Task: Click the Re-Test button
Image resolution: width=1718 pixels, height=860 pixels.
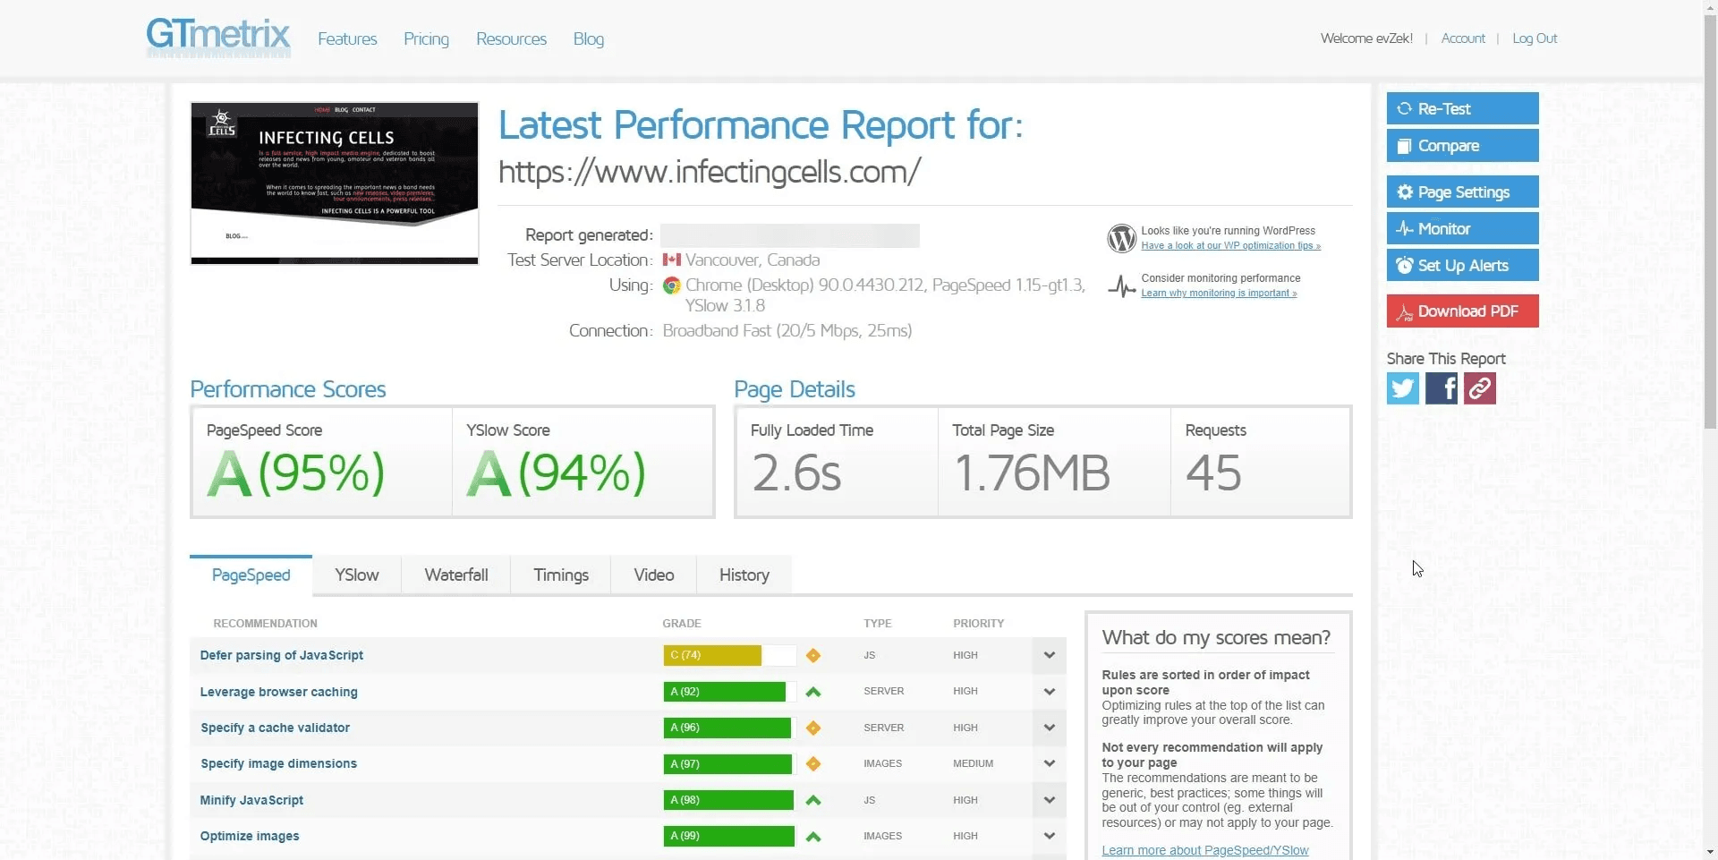Action: pos(1462,107)
